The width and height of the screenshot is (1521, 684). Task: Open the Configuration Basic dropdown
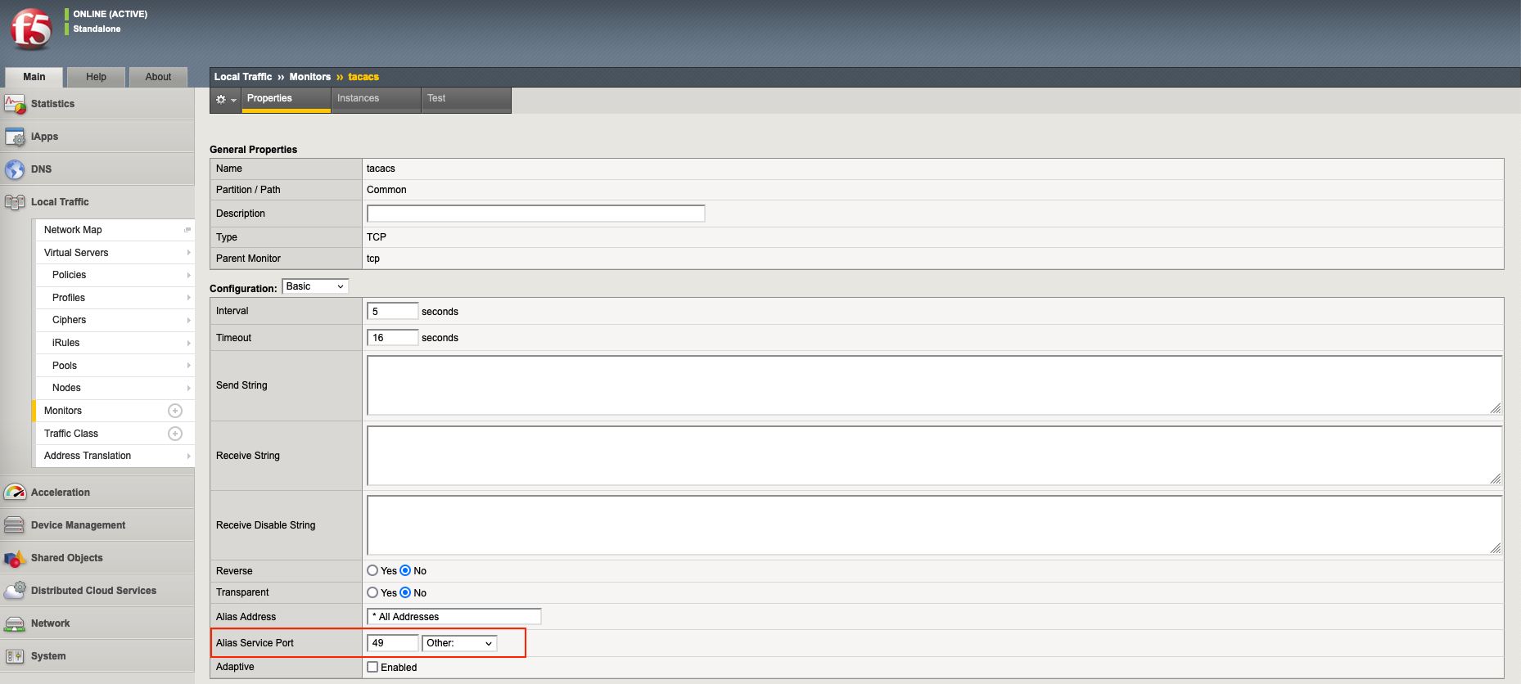[x=315, y=286]
